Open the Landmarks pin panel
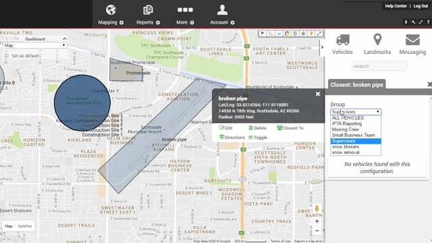Image resolution: width=432 pixels, height=243 pixels. click(x=377, y=44)
